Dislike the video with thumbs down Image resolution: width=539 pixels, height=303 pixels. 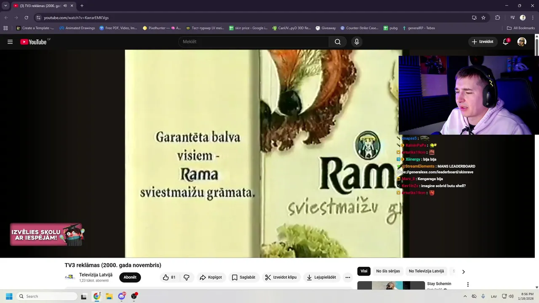187,277
